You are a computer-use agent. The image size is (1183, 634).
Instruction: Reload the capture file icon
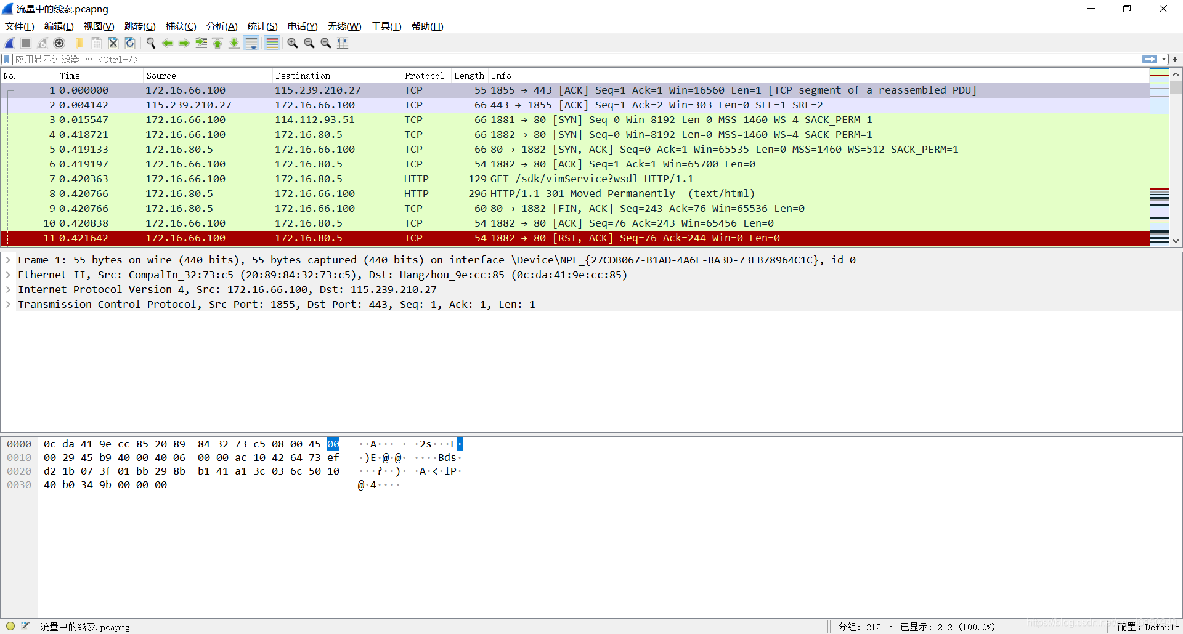click(x=129, y=43)
